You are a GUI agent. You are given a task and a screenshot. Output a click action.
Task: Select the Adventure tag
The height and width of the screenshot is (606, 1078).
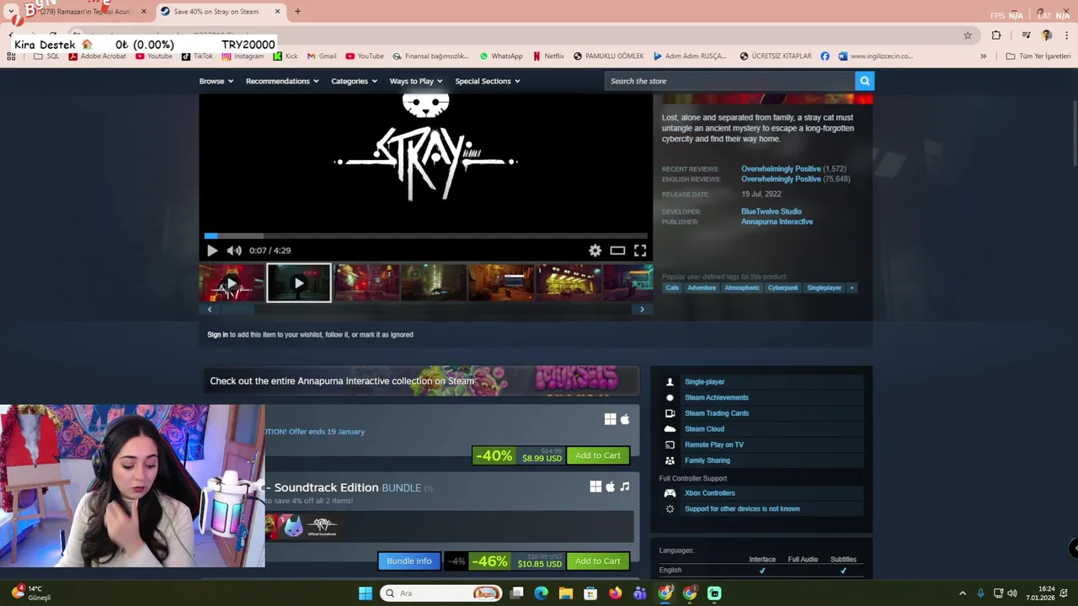[x=702, y=288]
